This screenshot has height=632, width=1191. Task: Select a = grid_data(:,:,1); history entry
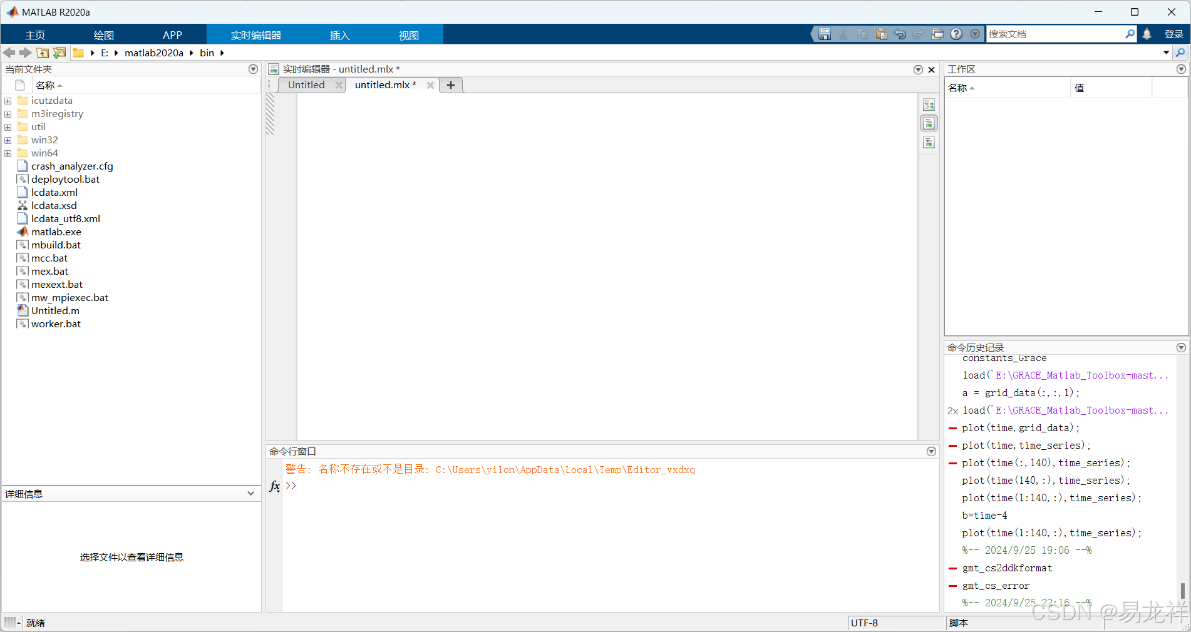point(1021,393)
